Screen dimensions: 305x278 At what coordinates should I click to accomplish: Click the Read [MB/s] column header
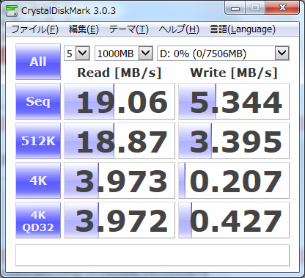coord(120,73)
